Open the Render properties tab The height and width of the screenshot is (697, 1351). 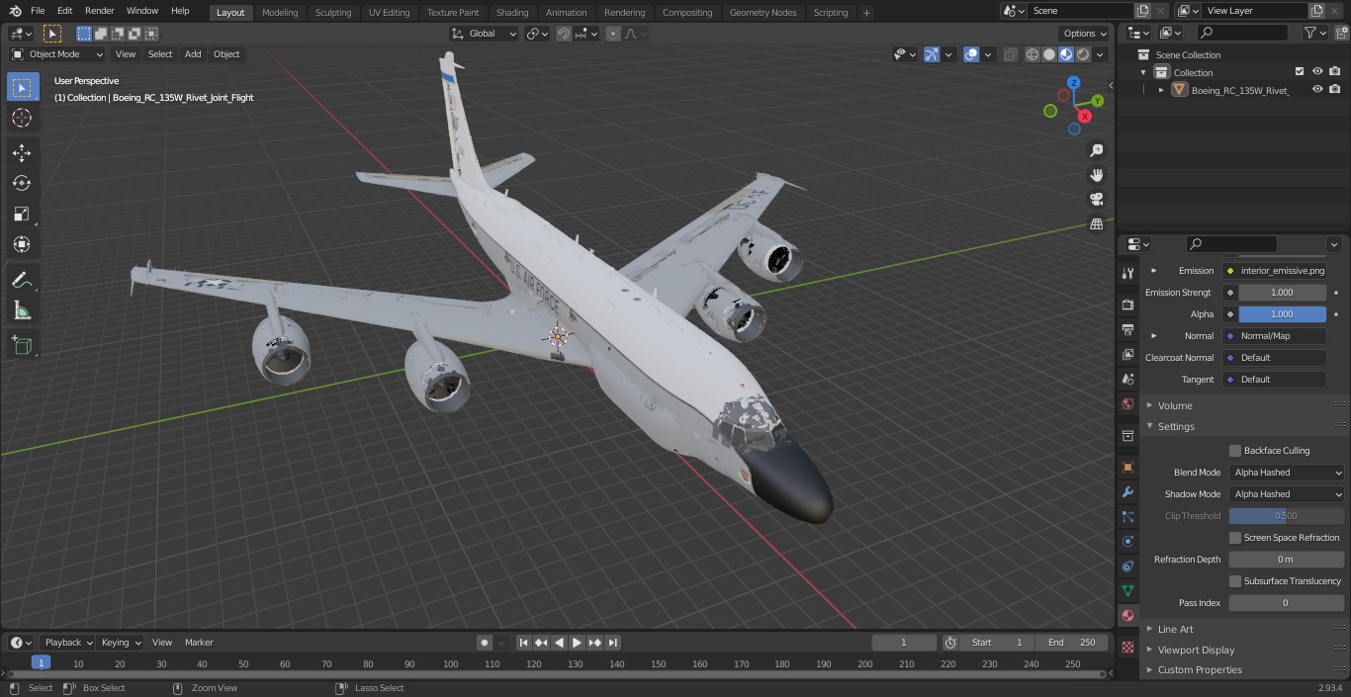(x=1127, y=305)
